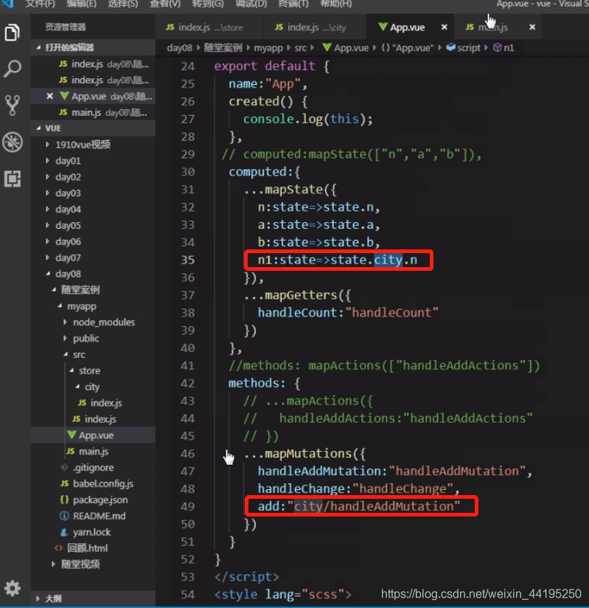Open the 帮助(H) menu
Screen dimensions: 589x608
click(x=336, y=4)
